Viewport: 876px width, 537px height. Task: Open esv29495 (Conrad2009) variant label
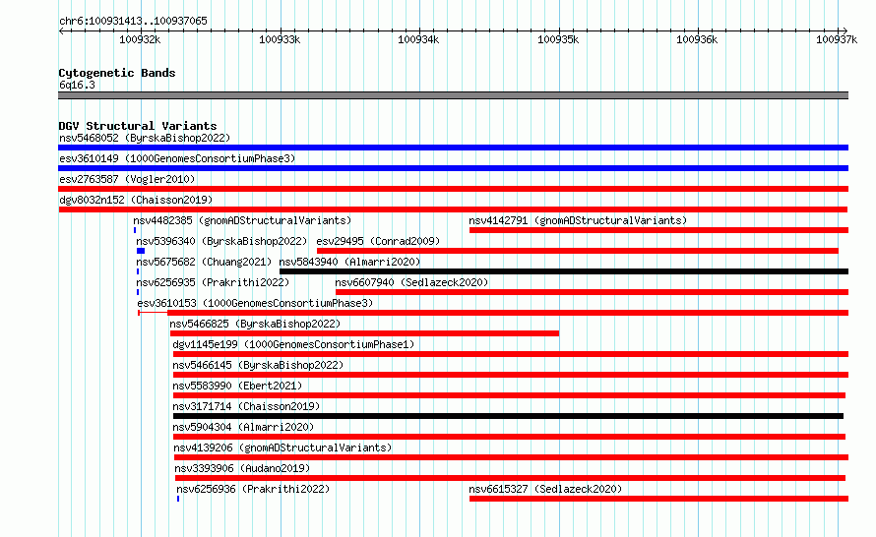coord(378,241)
